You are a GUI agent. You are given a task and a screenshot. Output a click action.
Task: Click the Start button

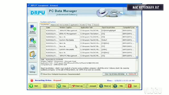(35, 86)
